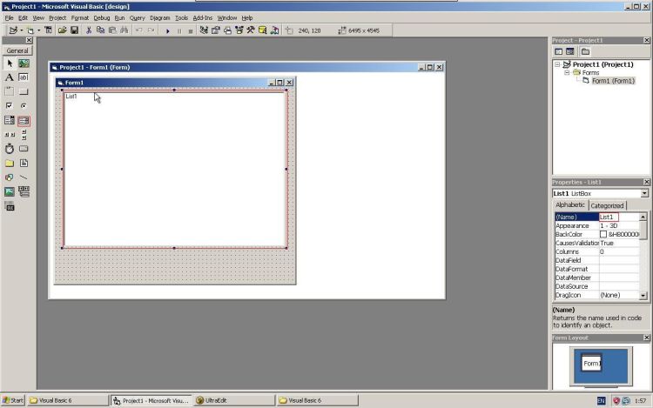Click the properties list scroll-down arrow
Viewport: 653px width, 408px height.
(643, 295)
